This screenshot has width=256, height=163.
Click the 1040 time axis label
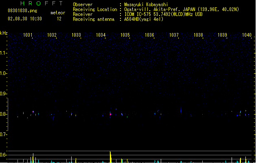pyautogui.click(x=247, y=35)
